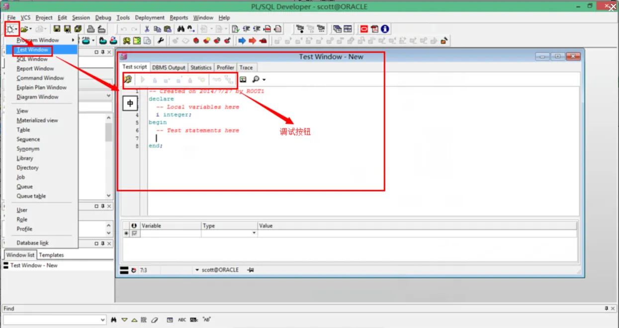Click the blue Info icon

tap(385, 29)
